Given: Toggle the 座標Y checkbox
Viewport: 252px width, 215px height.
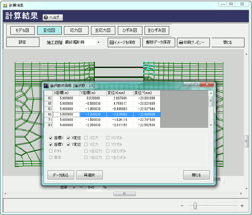Looking at the screenshot, I should coord(51,144).
